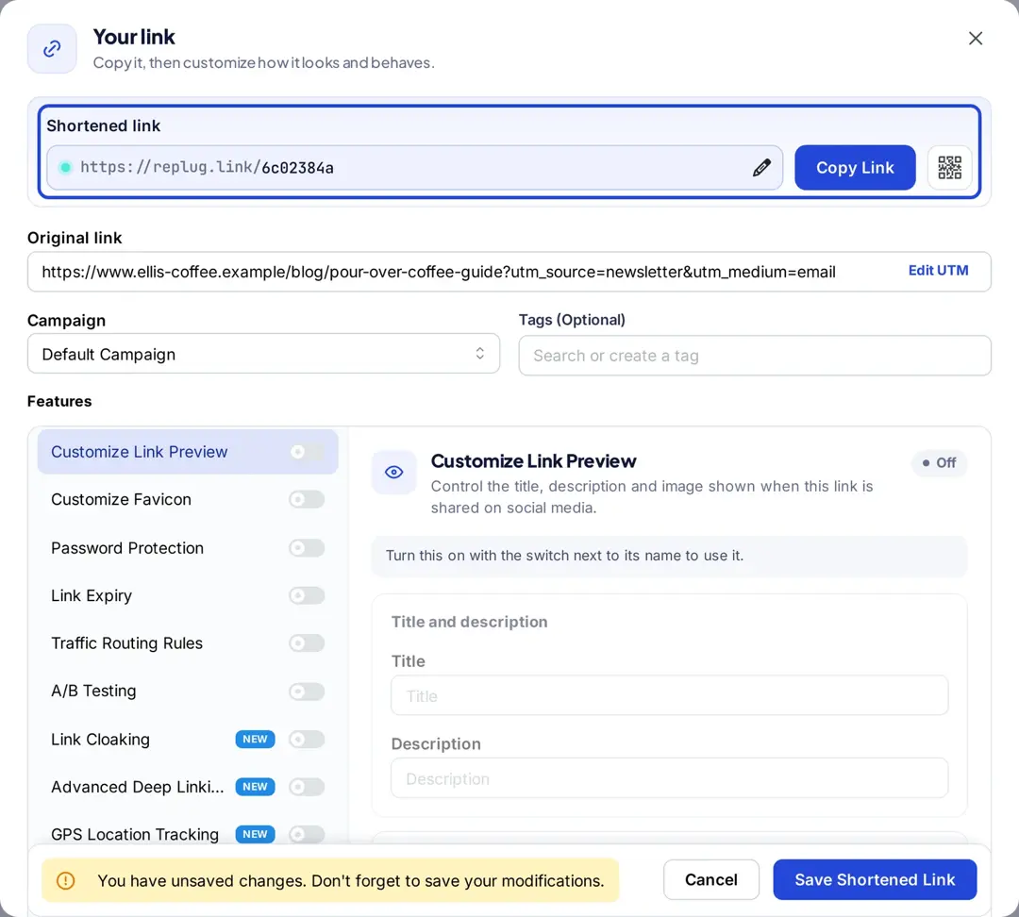
Task: Click the NEW badge next to GPS Location Tracking
Action: tap(255, 834)
